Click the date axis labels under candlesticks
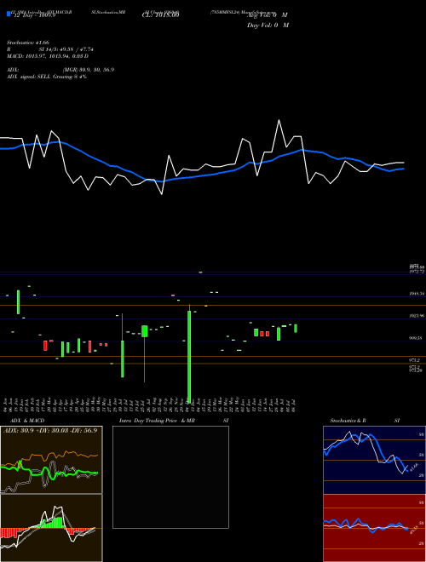 click(x=151, y=405)
